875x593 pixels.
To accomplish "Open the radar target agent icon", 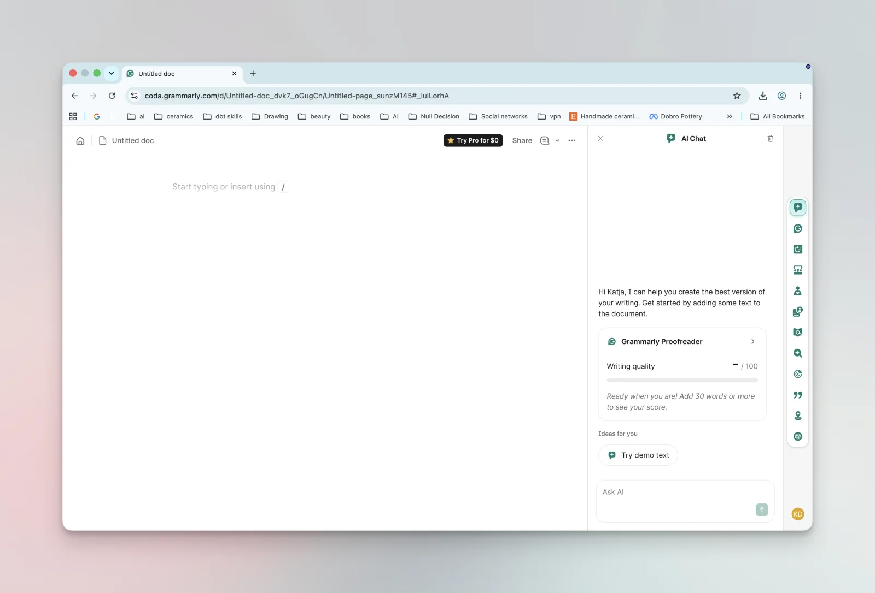I will coord(798,374).
